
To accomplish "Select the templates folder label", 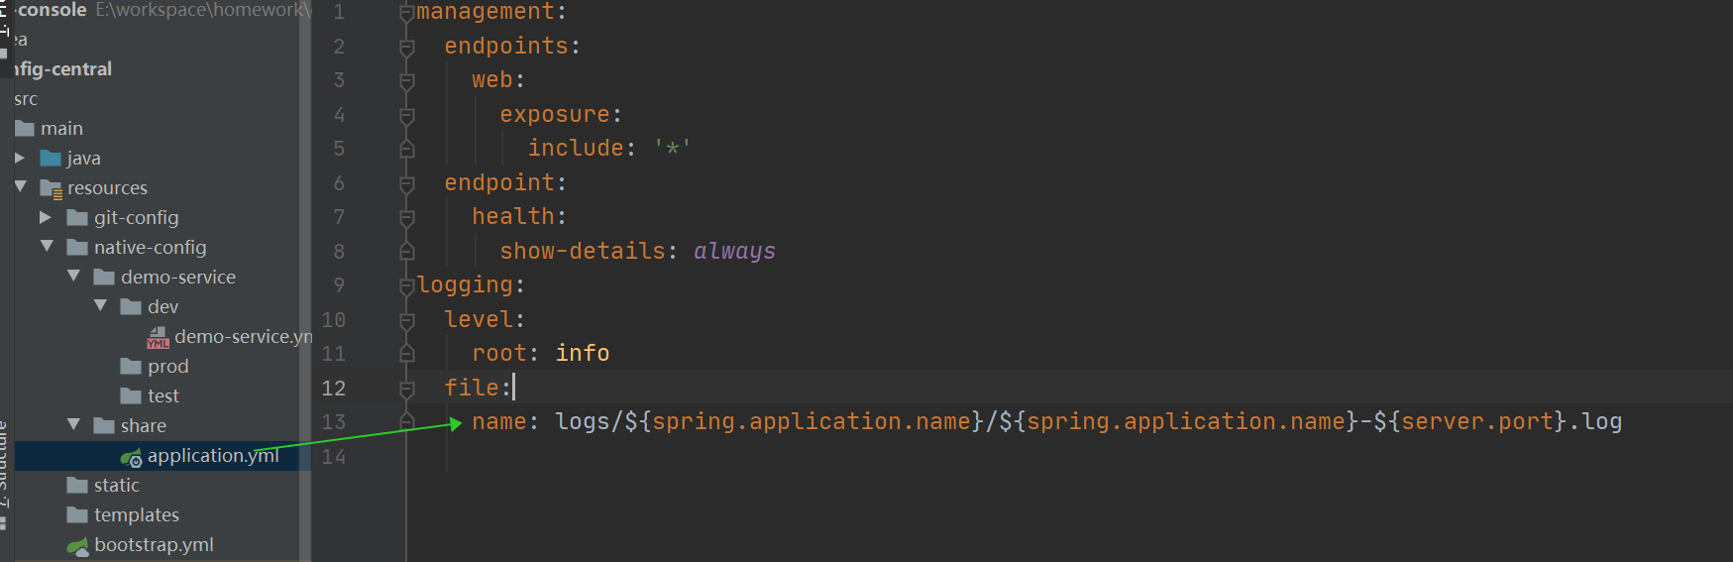I will click(137, 515).
